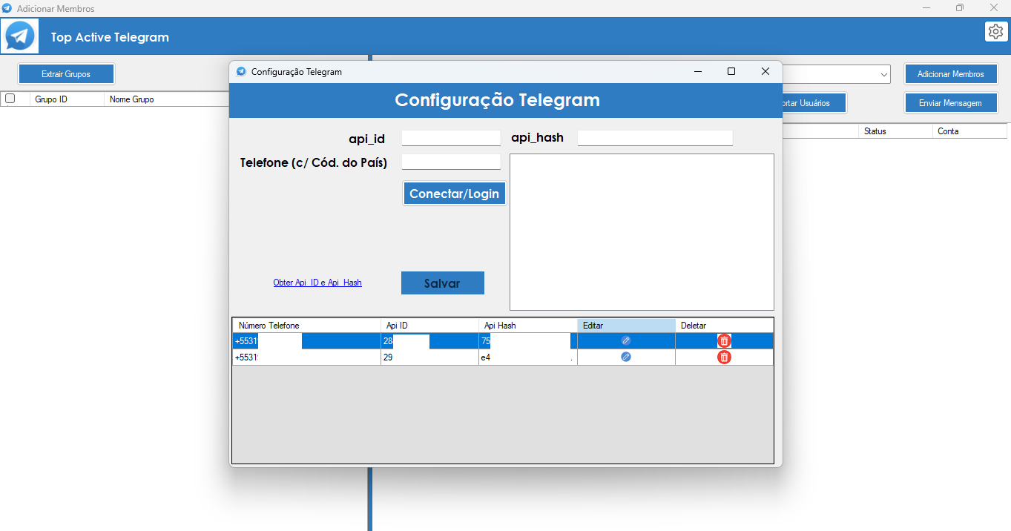1011x531 pixels.
Task: Focus the api_hash input field
Action: (x=655, y=138)
